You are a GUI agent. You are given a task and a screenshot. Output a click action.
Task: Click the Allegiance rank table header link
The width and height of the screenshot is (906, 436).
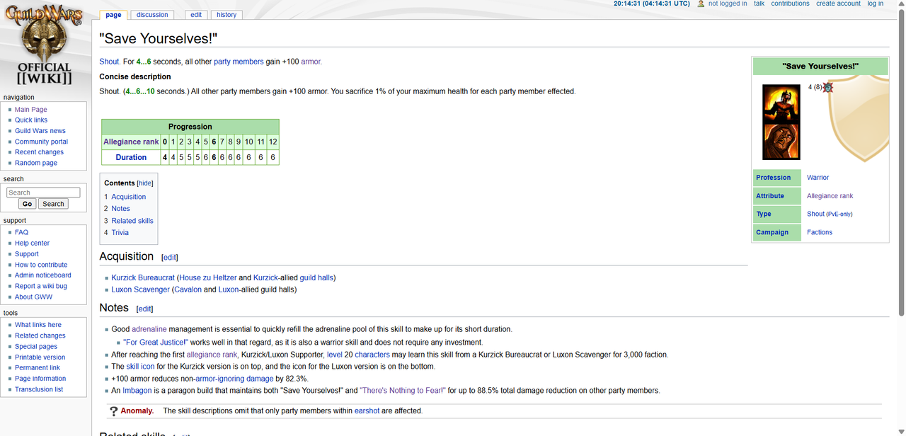click(132, 142)
